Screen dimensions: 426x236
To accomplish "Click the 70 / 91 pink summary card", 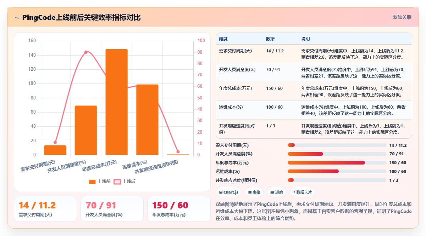I will tap(112, 209).
